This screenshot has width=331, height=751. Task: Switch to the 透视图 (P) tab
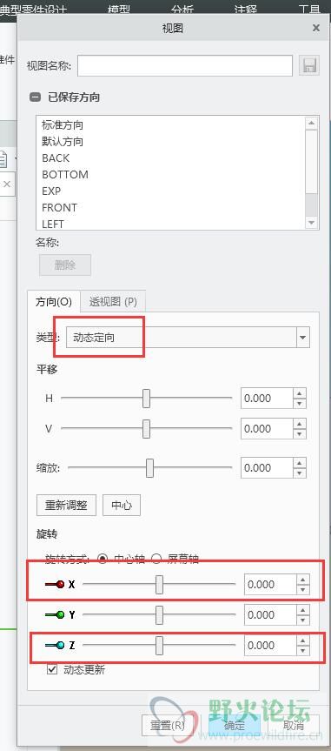(x=113, y=302)
